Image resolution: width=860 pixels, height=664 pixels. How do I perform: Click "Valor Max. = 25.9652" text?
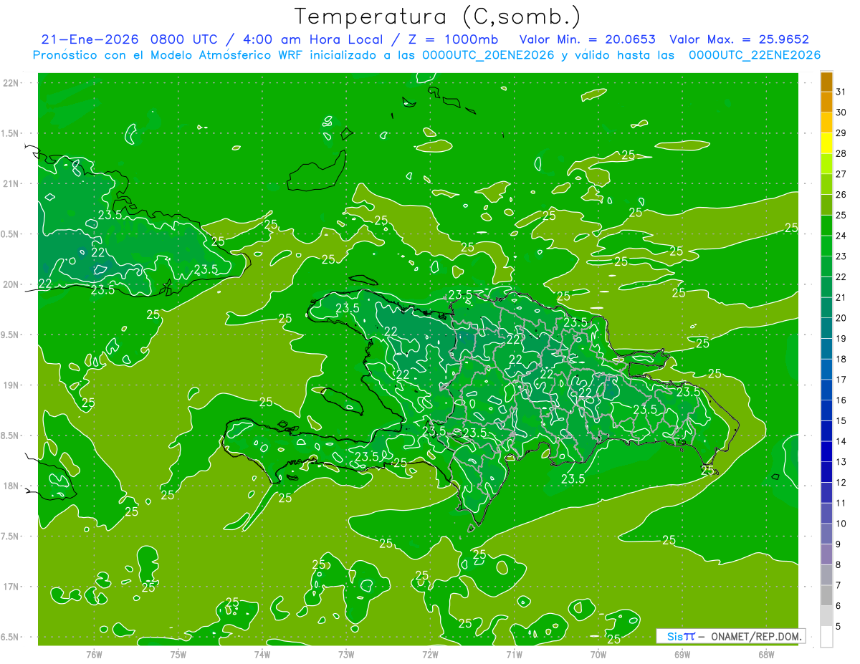[x=739, y=39]
